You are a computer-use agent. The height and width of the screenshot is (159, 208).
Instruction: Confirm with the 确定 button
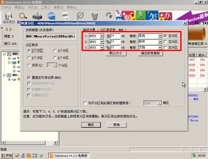click(91, 125)
